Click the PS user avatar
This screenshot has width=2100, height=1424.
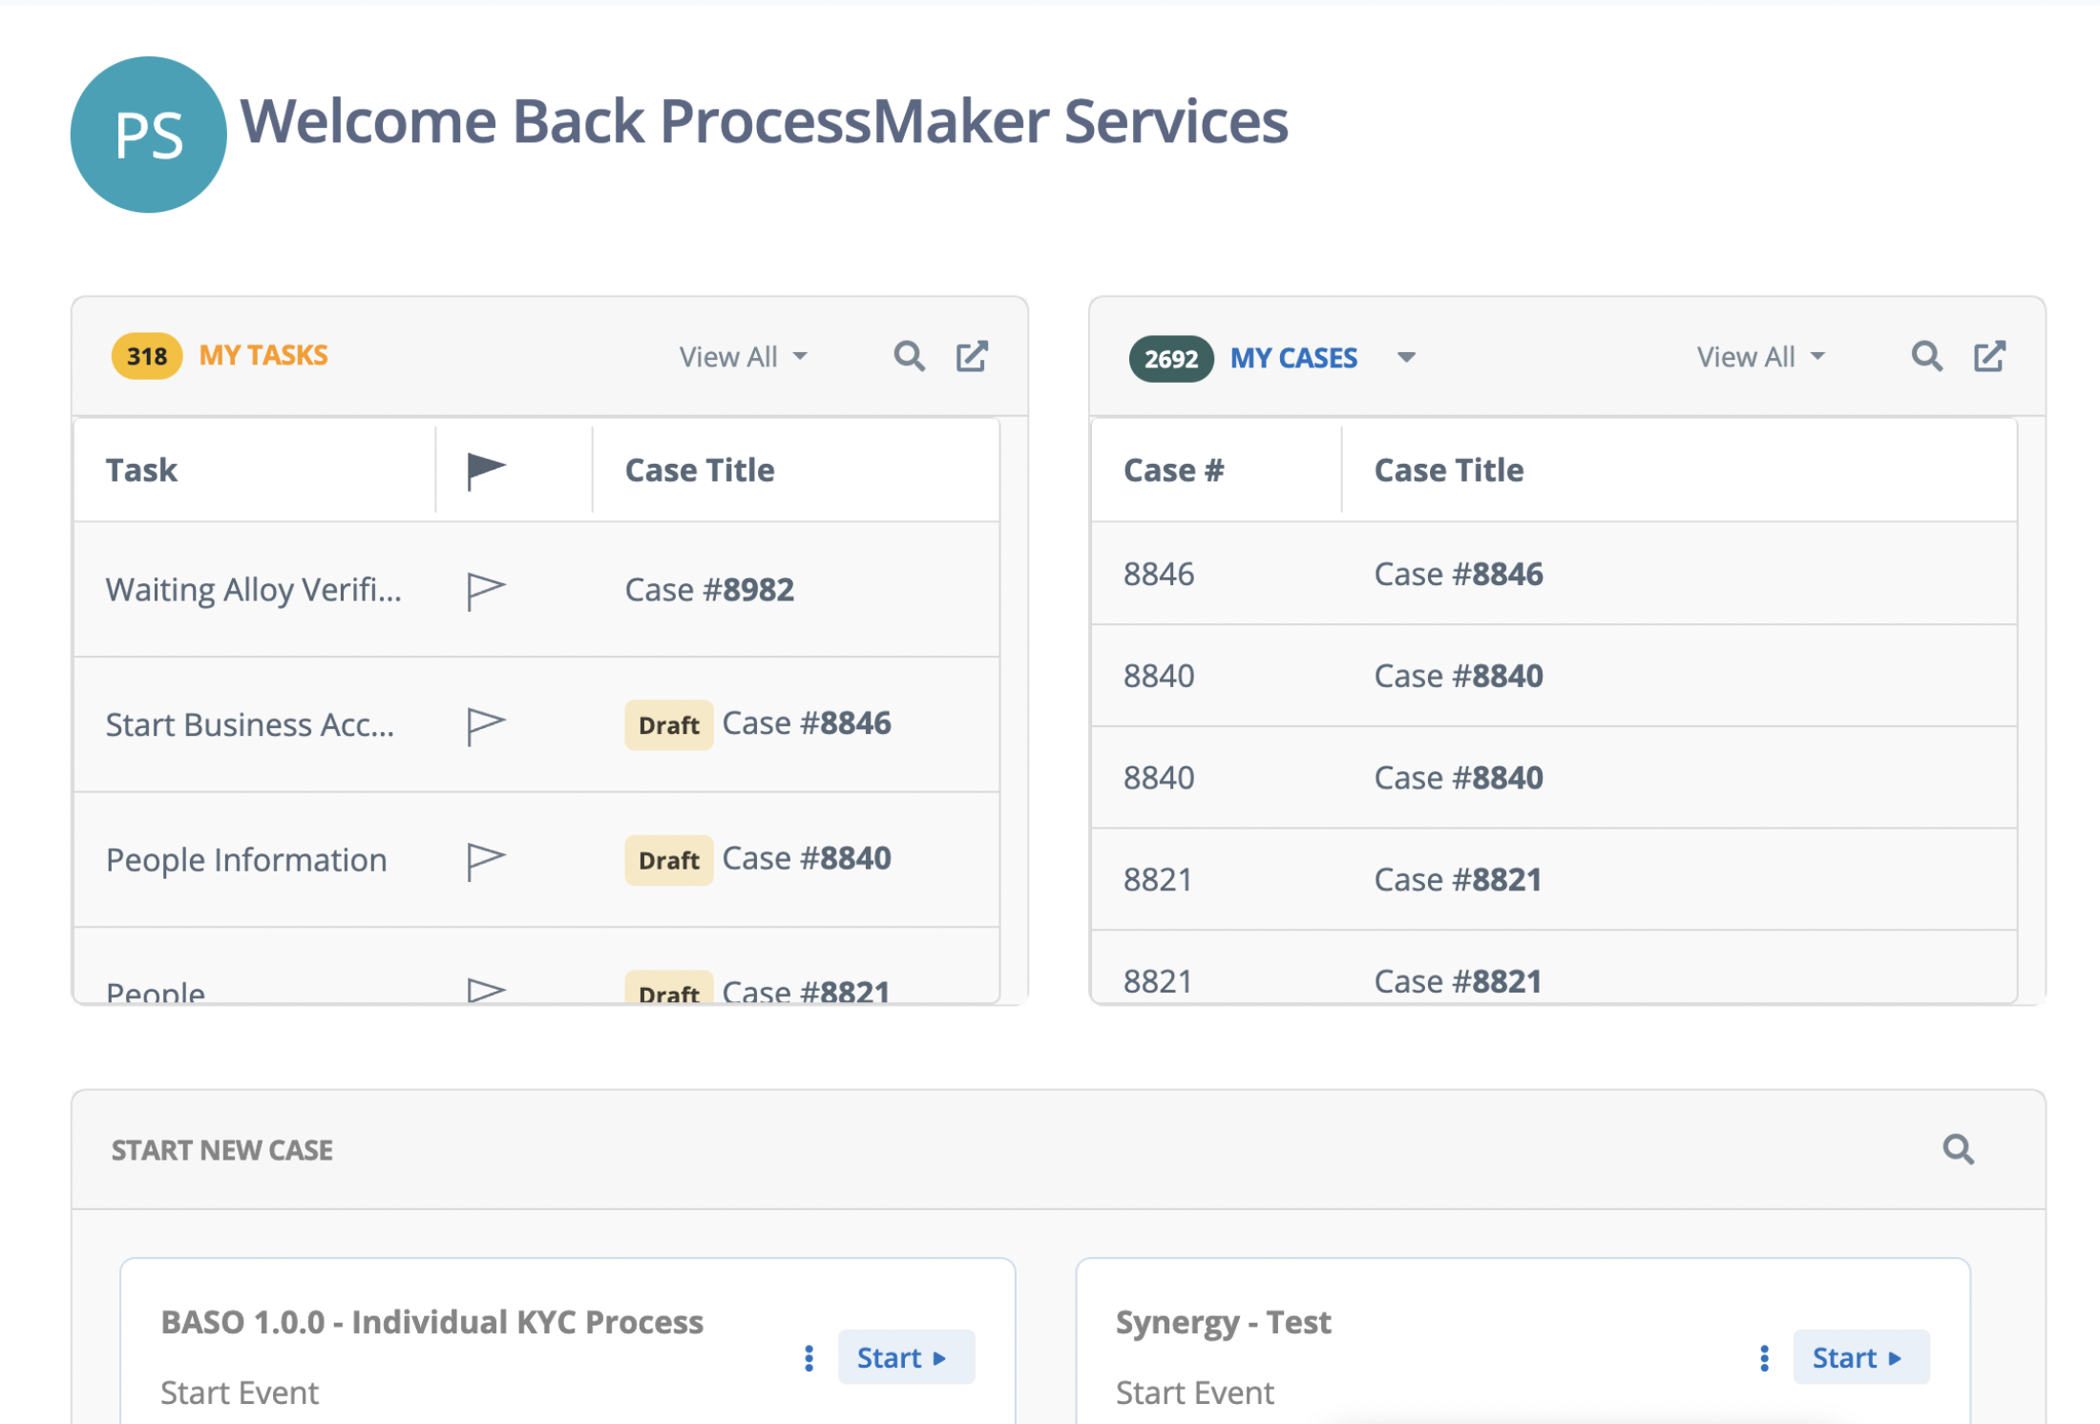tap(148, 135)
